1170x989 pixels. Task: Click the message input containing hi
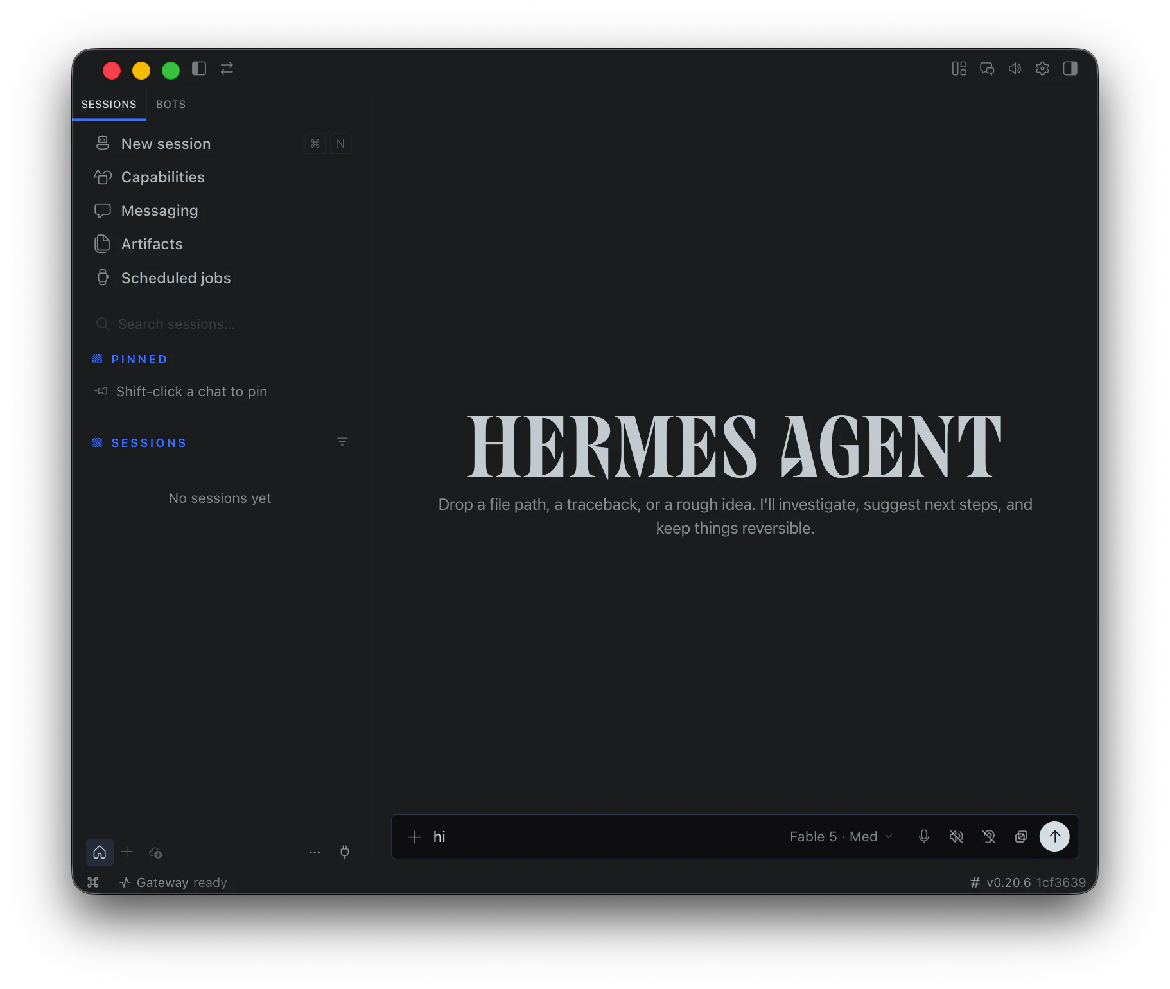(604, 837)
